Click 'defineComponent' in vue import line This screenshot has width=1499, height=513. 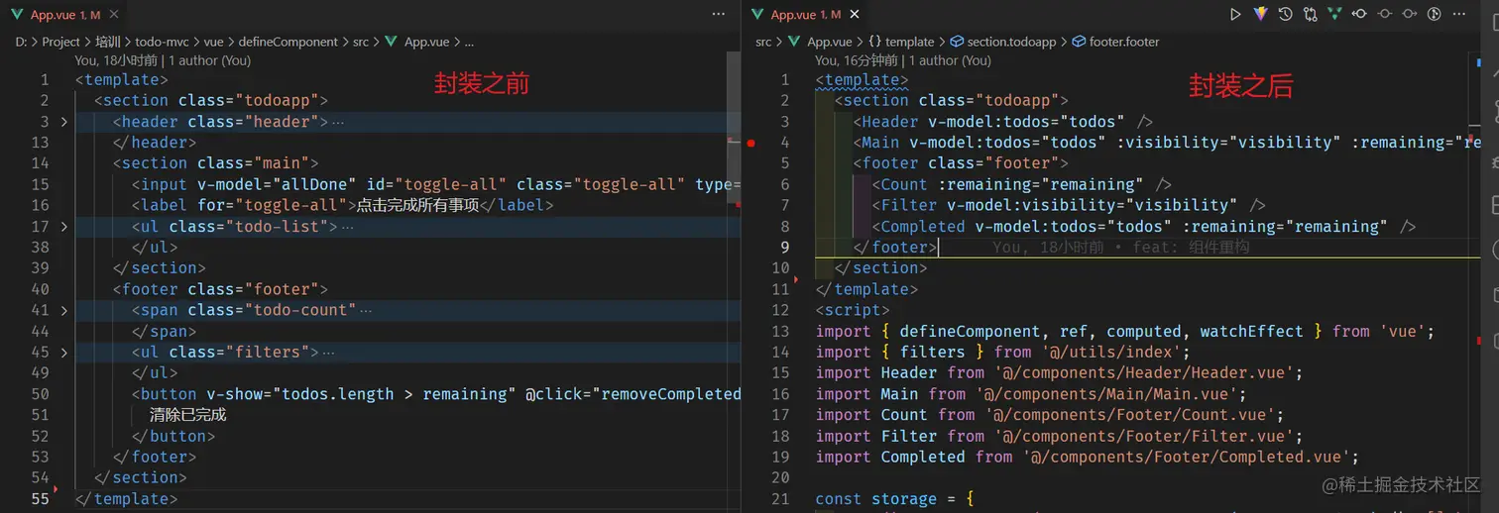click(x=968, y=332)
